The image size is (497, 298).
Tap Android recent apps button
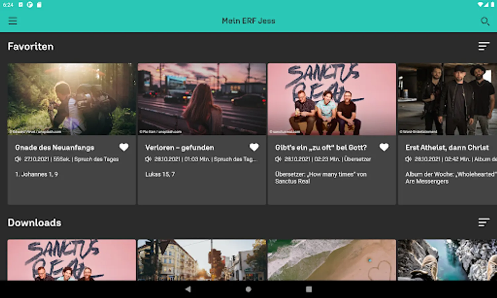pos(309,289)
